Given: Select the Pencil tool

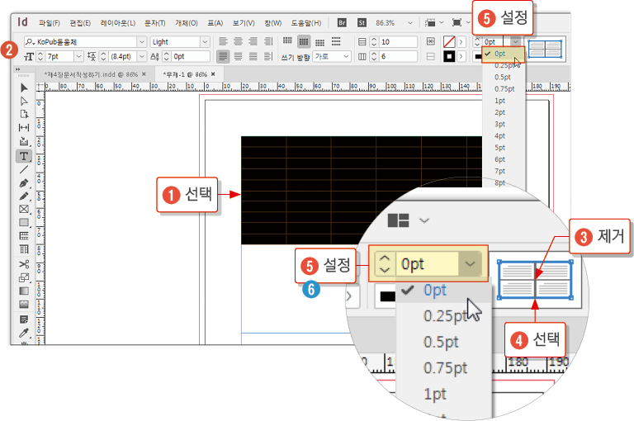Looking at the screenshot, I should point(24,196).
